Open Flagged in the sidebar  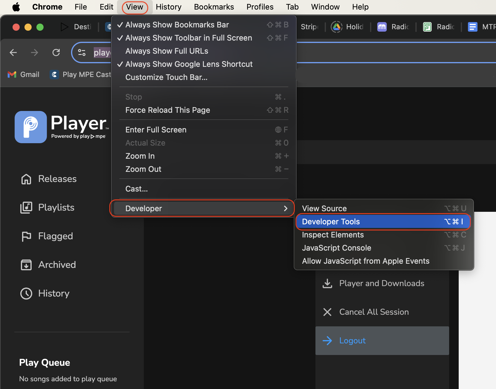[47, 236]
